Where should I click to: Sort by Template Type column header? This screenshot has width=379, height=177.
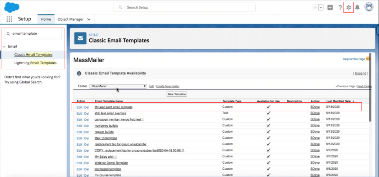point(232,101)
